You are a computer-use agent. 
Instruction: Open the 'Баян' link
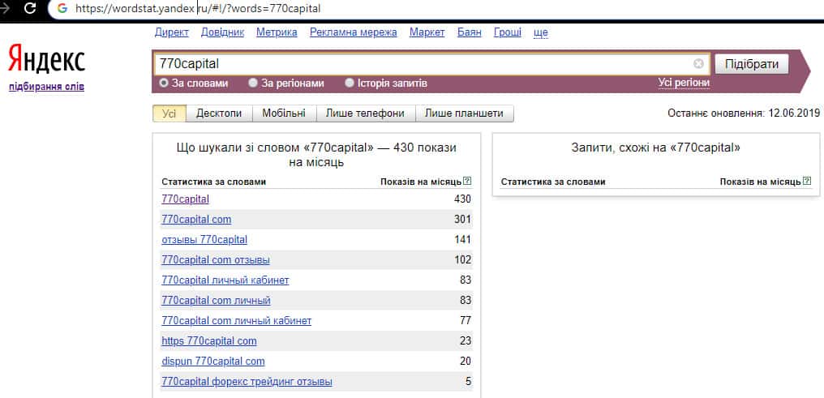[470, 32]
